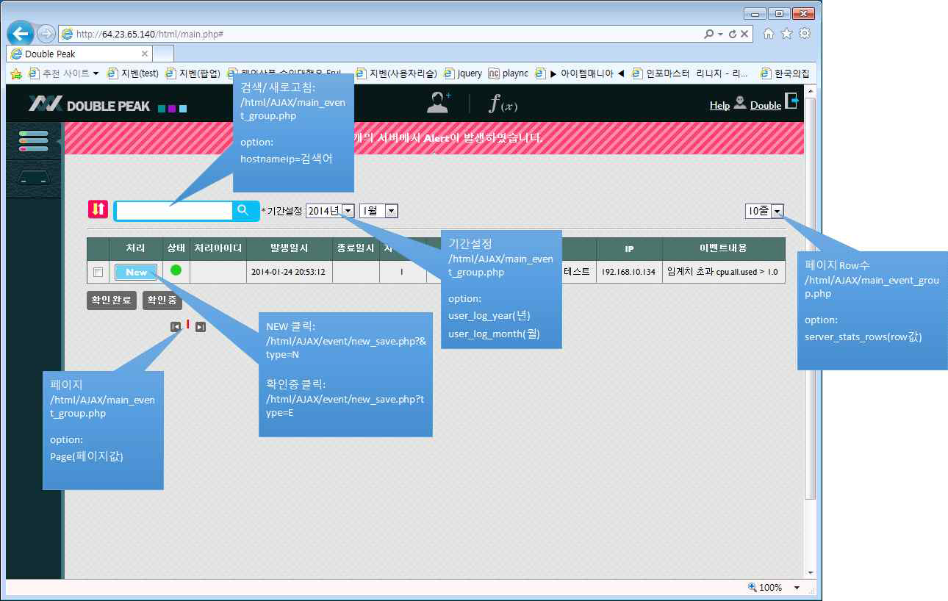Click the 2014-01-24 20:53:12 timestamp cell
The height and width of the screenshot is (601, 948).
click(x=288, y=272)
